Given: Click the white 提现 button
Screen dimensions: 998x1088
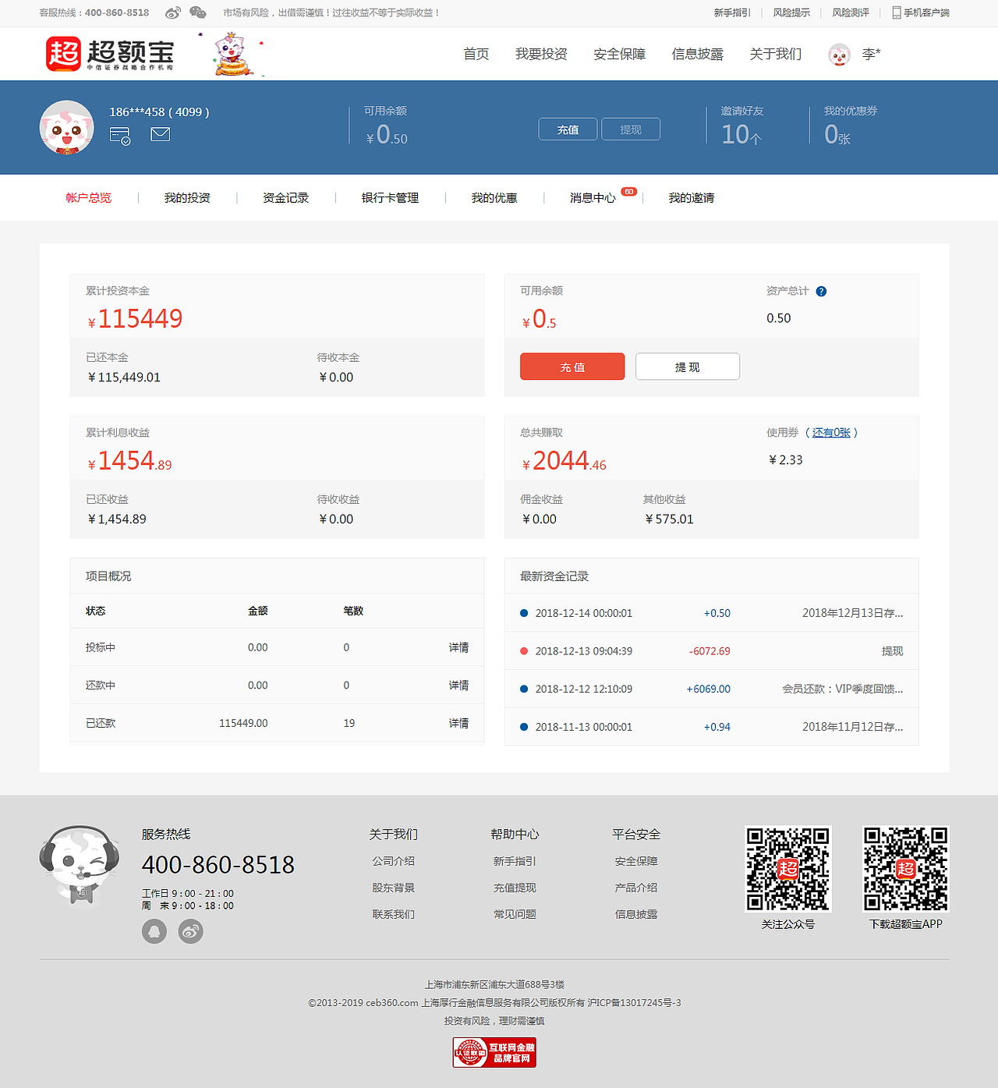Looking at the screenshot, I should click(688, 367).
